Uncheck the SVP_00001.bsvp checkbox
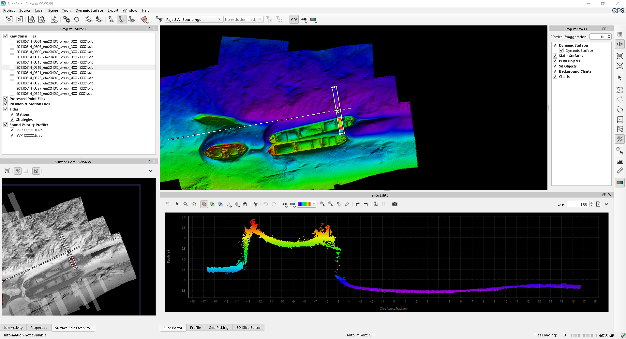The image size is (626, 339). coord(12,130)
